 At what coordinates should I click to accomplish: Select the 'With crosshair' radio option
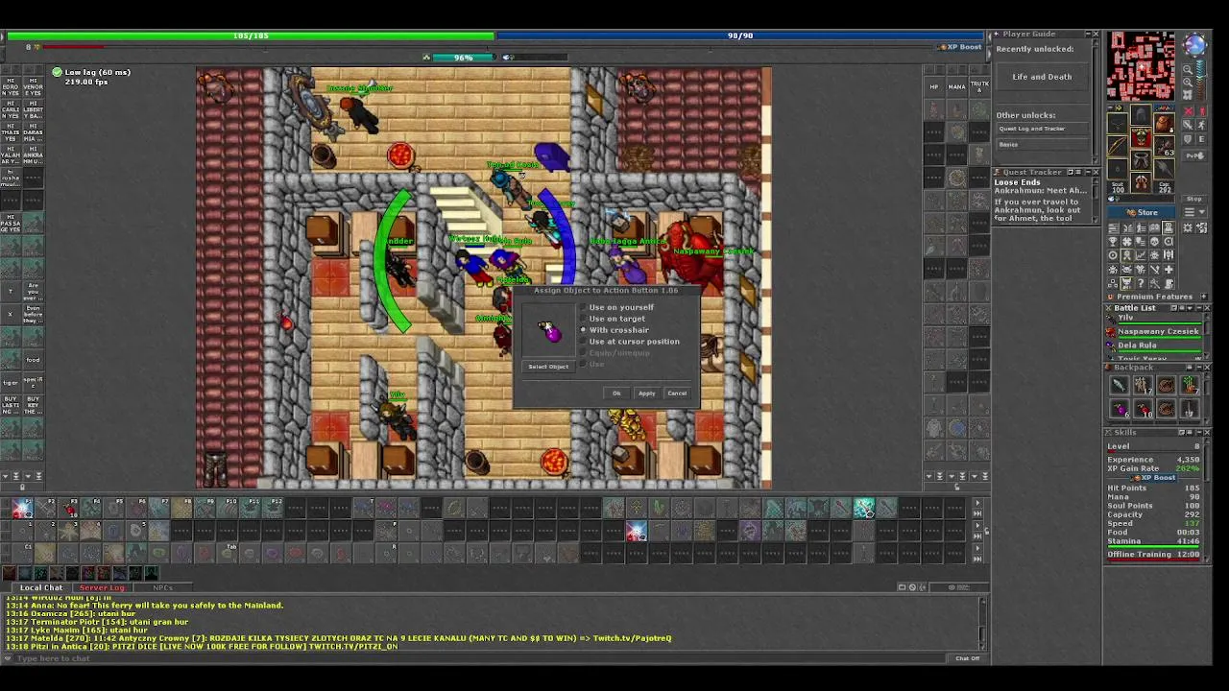coord(614,330)
